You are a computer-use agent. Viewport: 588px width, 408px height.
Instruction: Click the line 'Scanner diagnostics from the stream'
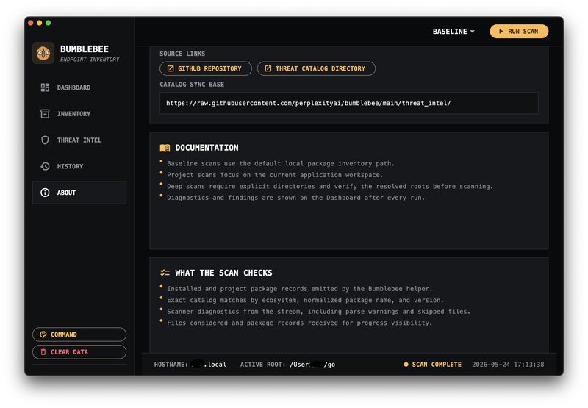pyautogui.click(x=318, y=311)
